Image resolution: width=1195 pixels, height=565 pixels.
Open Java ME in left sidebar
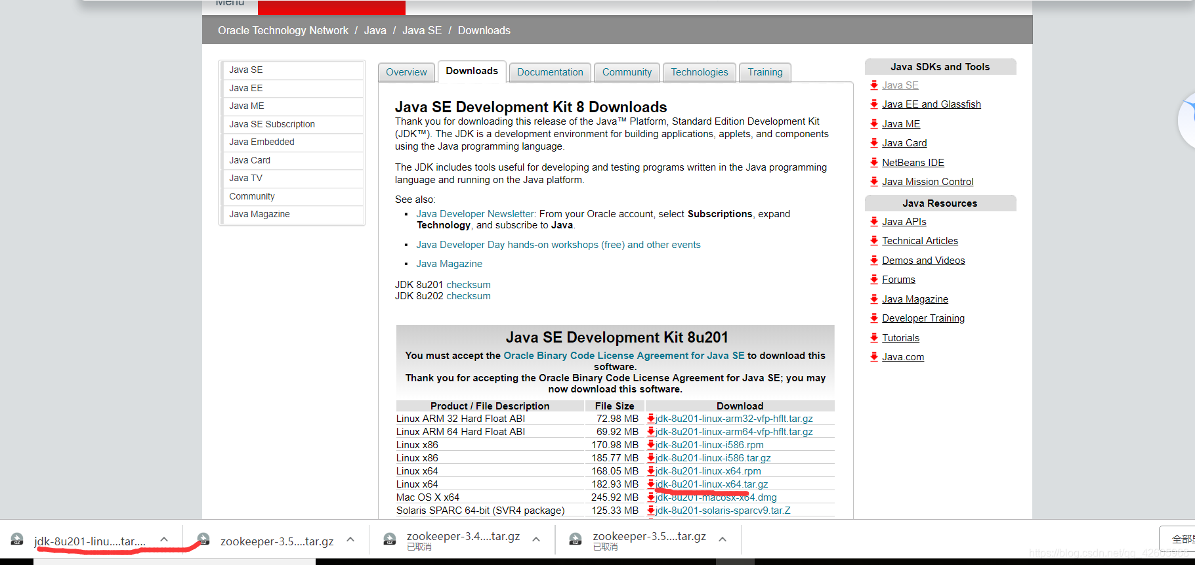pos(292,106)
